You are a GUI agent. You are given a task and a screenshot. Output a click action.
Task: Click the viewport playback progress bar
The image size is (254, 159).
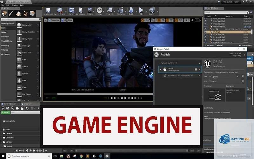(98, 94)
